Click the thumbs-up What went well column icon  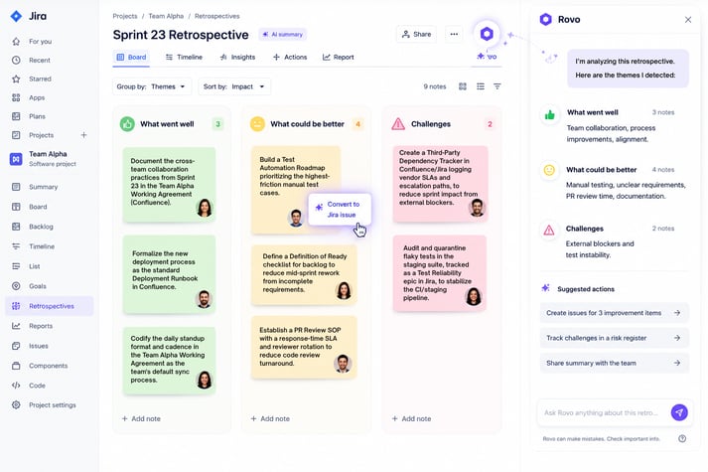[x=127, y=124]
